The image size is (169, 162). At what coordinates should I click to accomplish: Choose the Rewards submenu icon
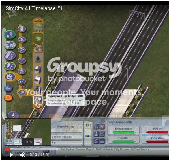pyautogui.click(x=22, y=82)
